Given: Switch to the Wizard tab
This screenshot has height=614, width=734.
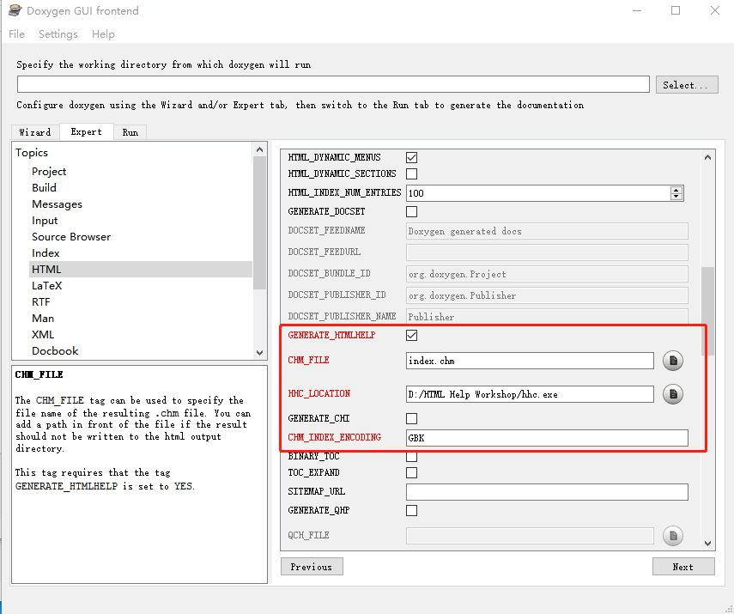Looking at the screenshot, I should pos(35,132).
